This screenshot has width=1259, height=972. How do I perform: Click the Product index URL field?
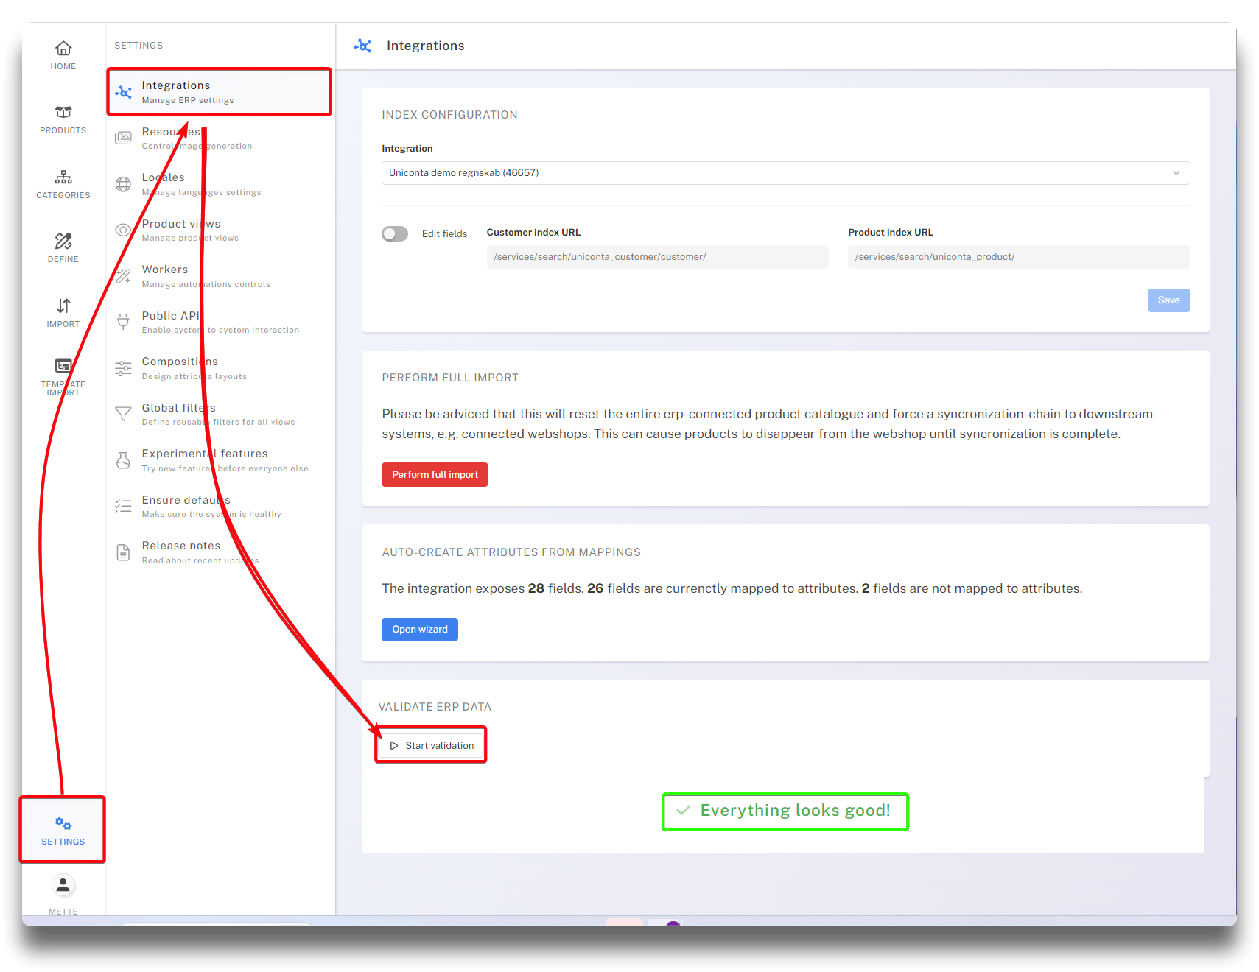[x=1018, y=257]
